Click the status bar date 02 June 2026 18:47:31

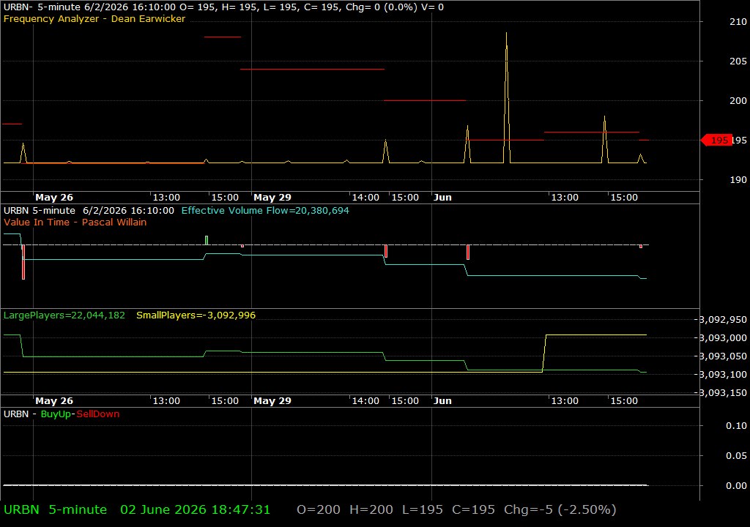pyautogui.click(x=195, y=509)
